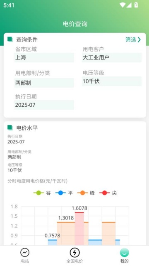The height and width of the screenshot is (266, 149).
Task: Open the 电压等级 field showing 10千伏
Action: click(x=112, y=81)
